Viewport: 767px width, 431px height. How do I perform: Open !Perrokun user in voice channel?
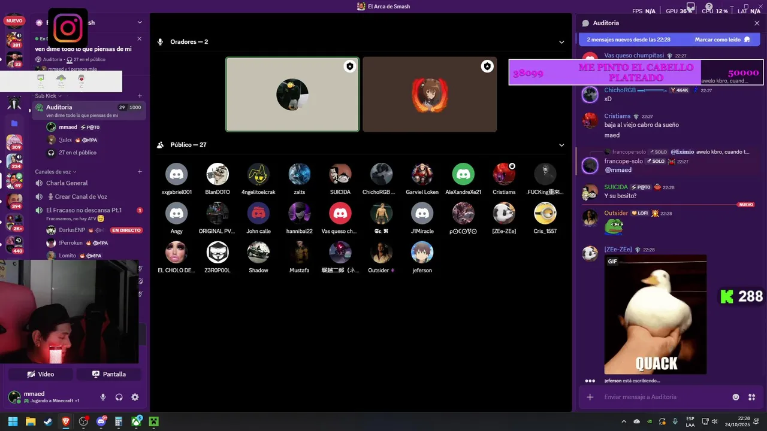click(71, 243)
